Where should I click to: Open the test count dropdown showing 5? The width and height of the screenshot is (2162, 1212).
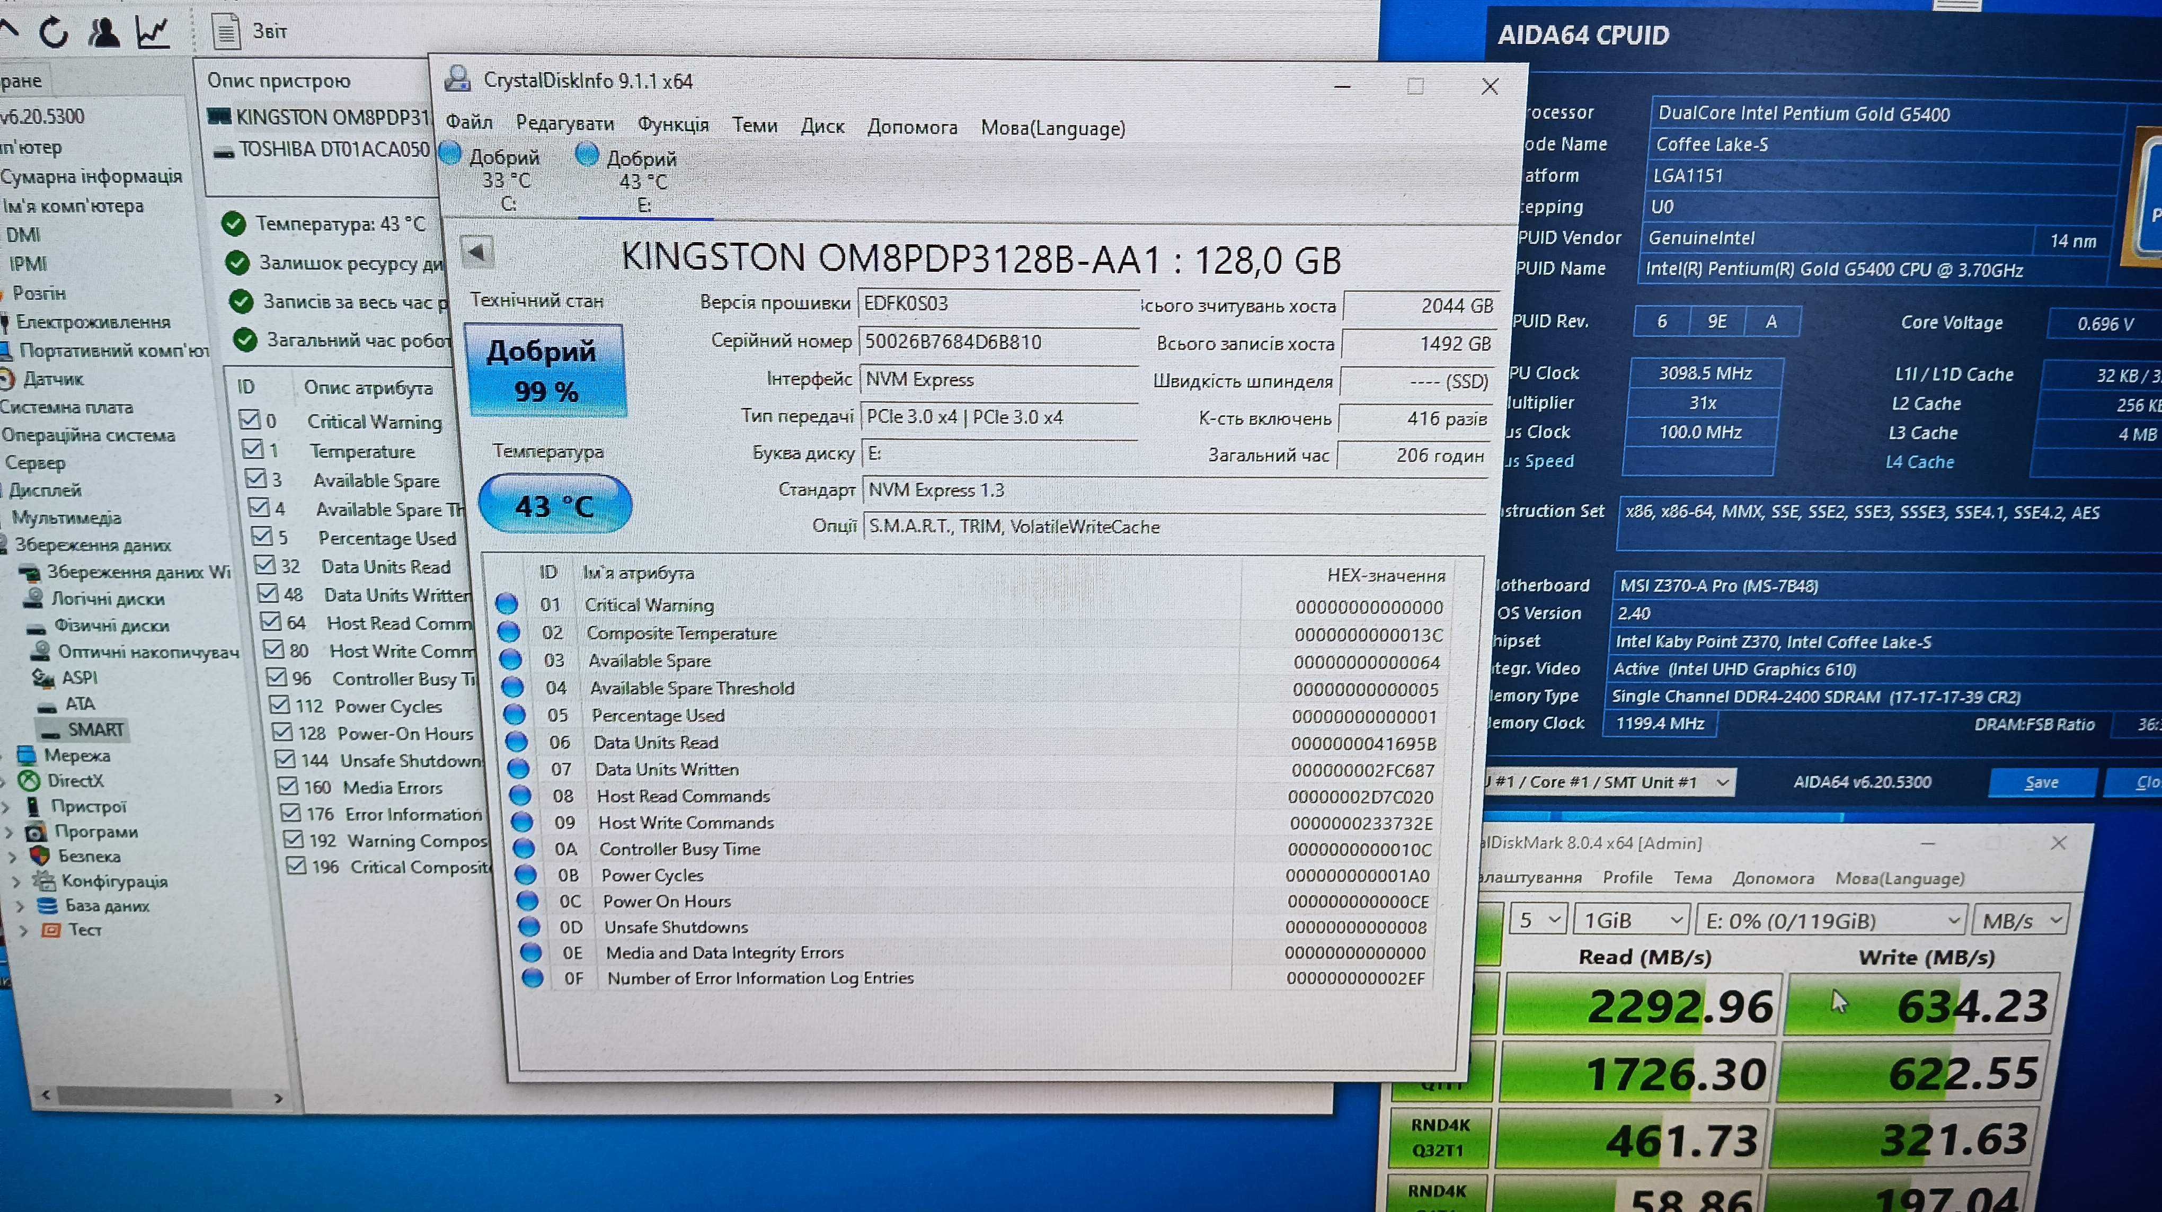point(1538,920)
